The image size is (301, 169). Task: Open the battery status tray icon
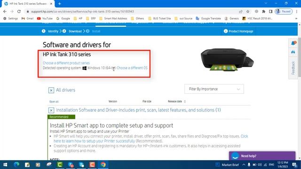(x=254, y=165)
